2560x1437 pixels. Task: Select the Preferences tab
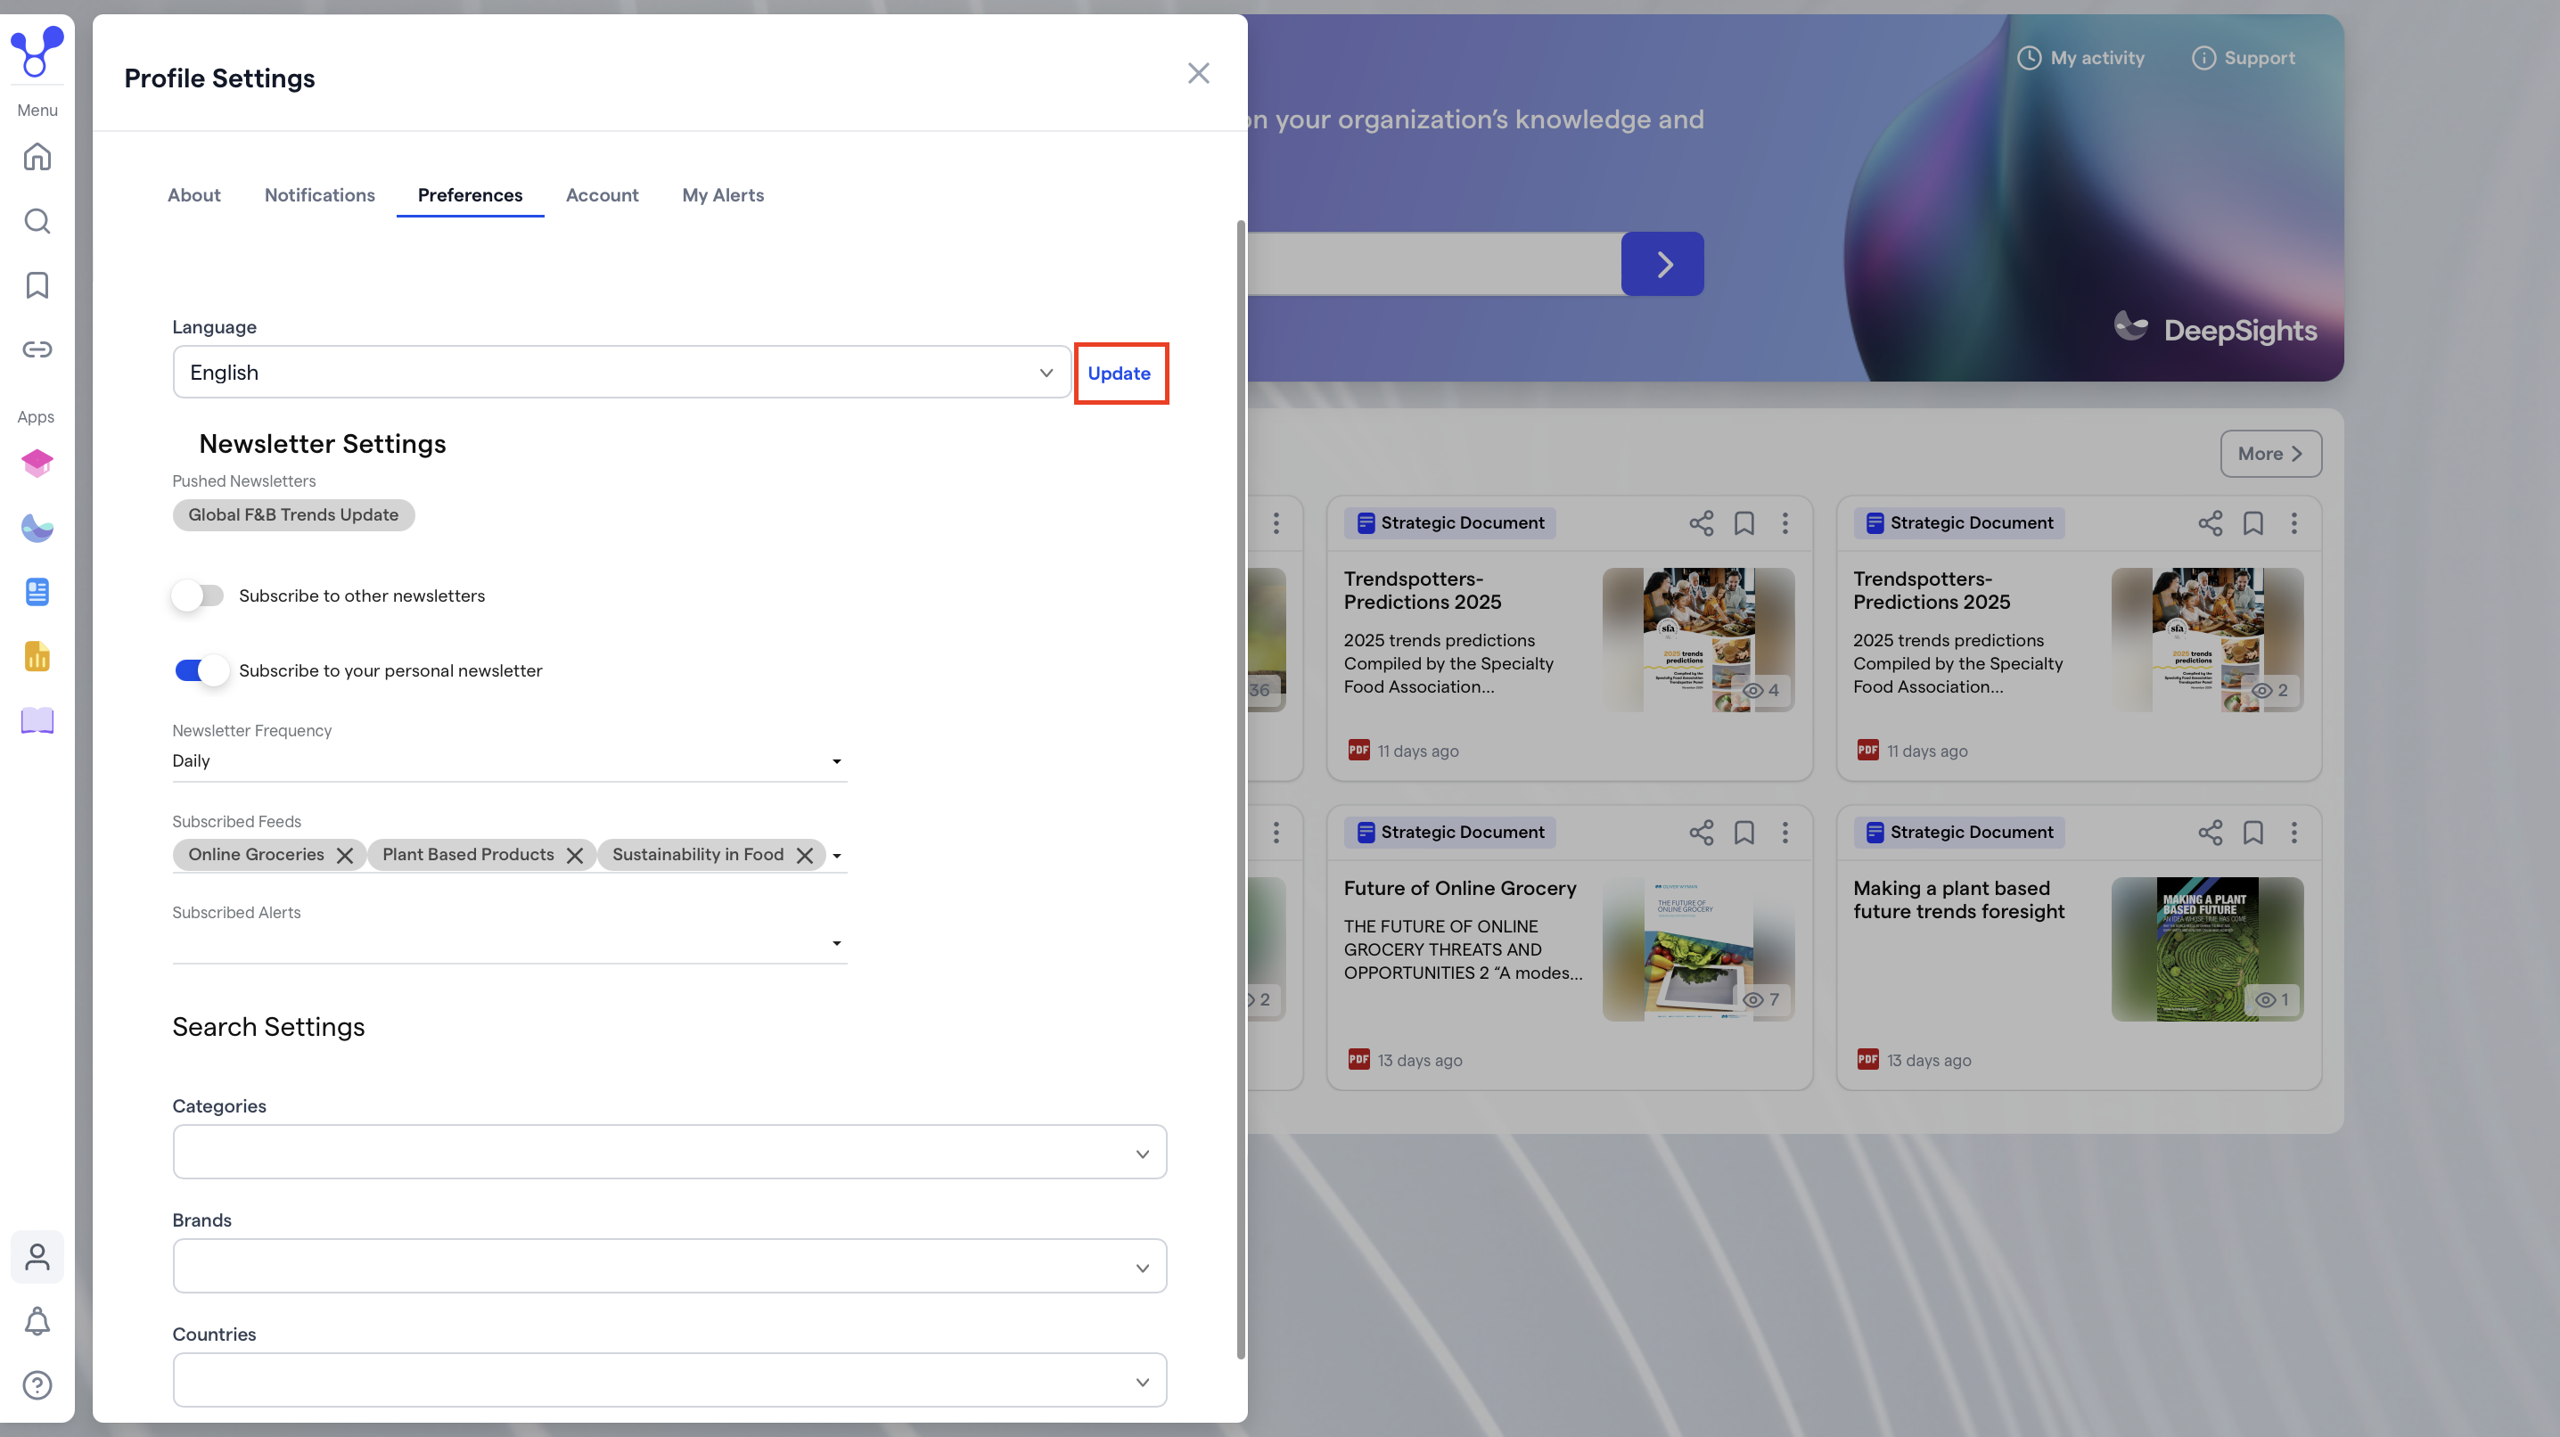470,195
